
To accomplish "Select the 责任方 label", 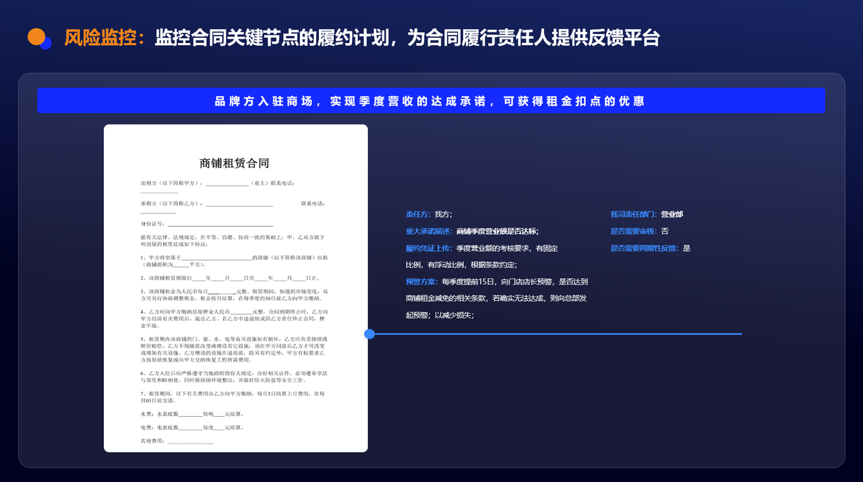I will (418, 214).
